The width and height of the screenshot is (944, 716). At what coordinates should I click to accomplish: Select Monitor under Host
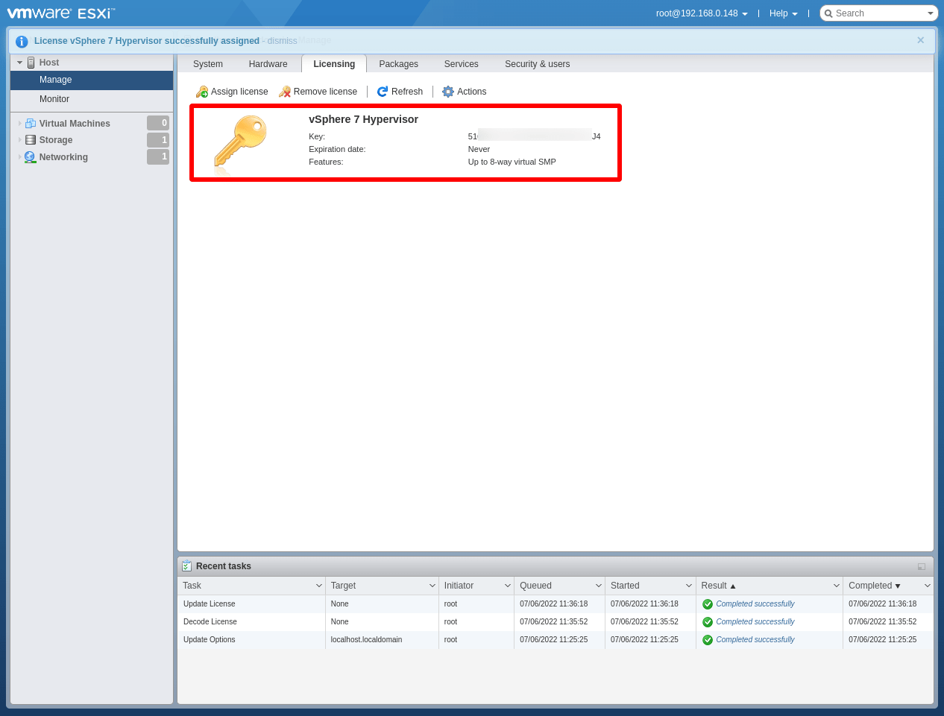[54, 99]
